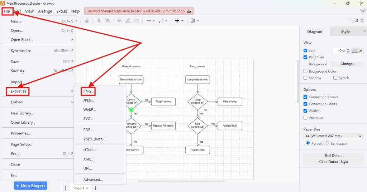Uncheck the Grid checkbox
Image resolution: width=367 pixels, height=192 pixels.
click(x=305, y=51)
